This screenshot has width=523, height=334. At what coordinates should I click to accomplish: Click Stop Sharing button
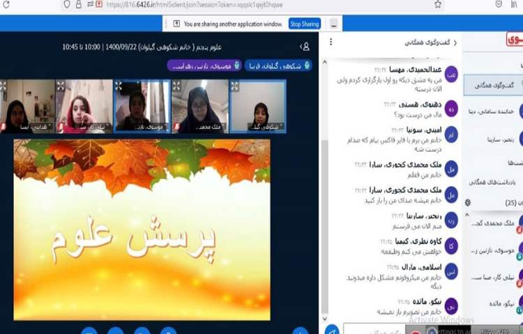point(305,24)
